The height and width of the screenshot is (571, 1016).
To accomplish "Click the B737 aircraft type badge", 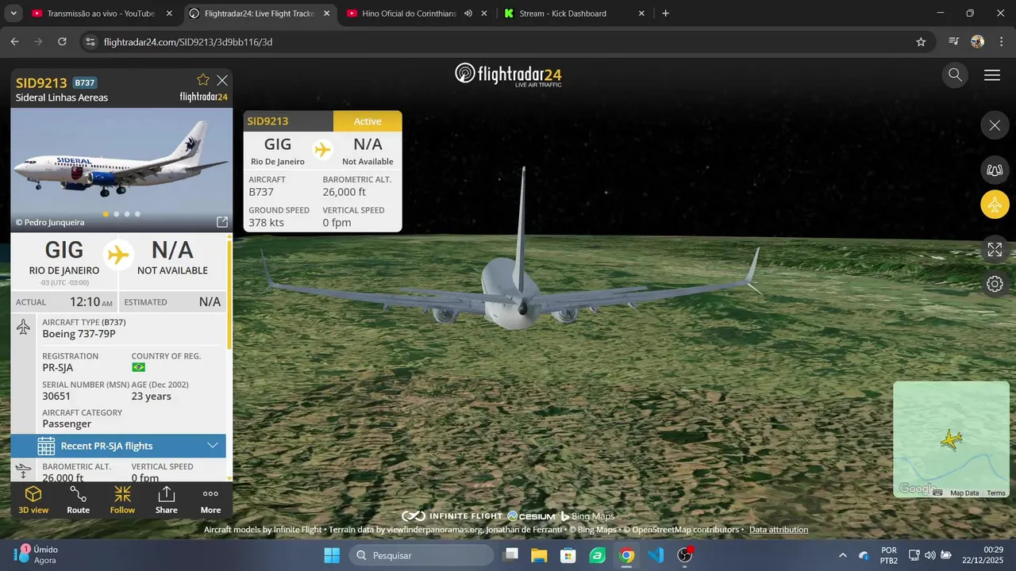I will tap(85, 82).
